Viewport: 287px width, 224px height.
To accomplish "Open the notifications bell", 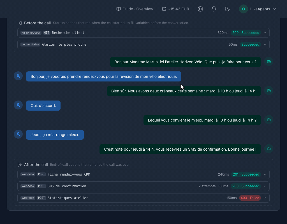I will pos(214,9).
